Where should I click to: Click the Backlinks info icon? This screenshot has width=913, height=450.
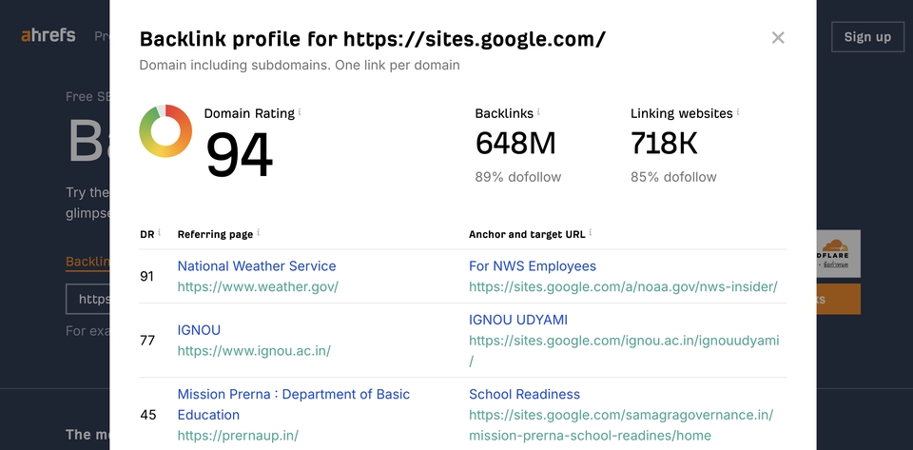(x=539, y=112)
